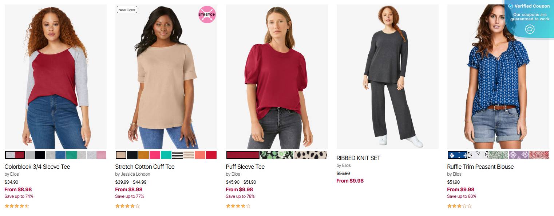This screenshot has width=554, height=216.
Task: Click the Verified Coupon checkmark icon
Action: tap(511, 6)
